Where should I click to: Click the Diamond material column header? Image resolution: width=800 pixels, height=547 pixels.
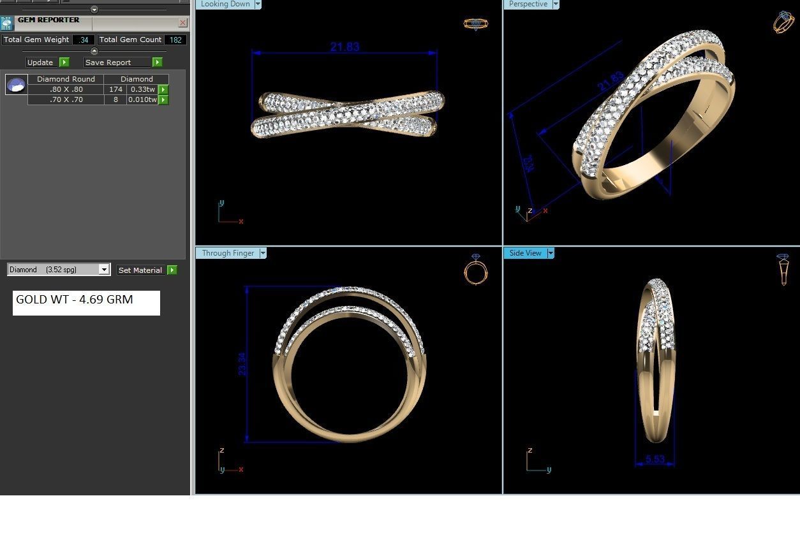pyautogui.click(x=137, y=79)
